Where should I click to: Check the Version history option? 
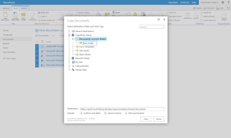coord(105,113)
